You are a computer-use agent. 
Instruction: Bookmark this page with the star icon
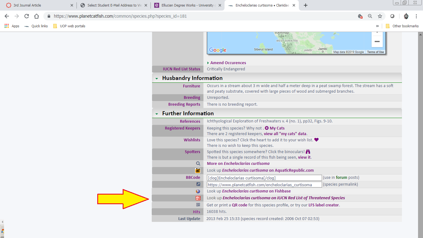point(380,16)
